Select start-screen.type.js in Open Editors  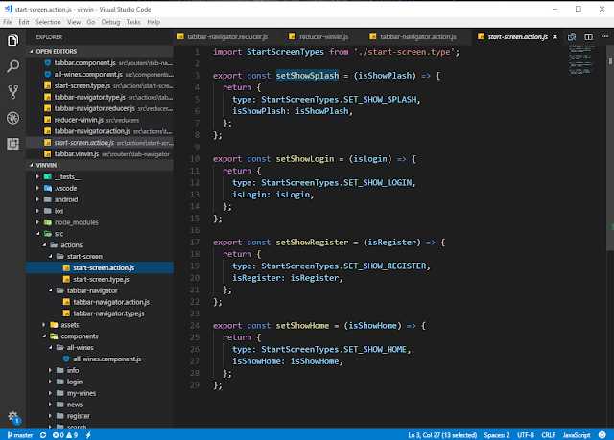point(100,85)
